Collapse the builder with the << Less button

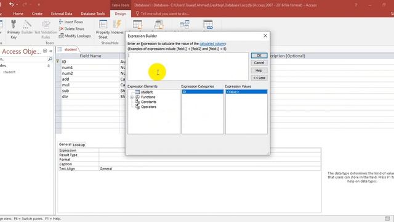pyautogui.click(x=259, y=78)
